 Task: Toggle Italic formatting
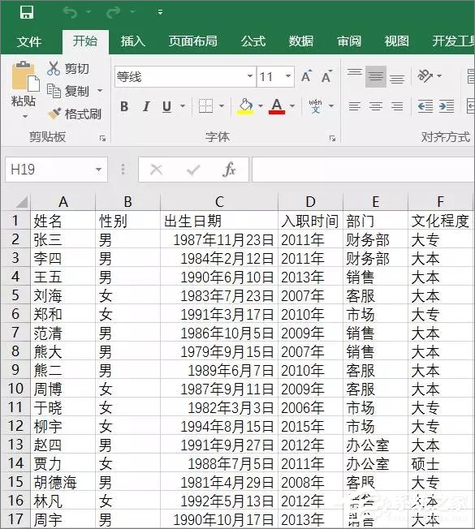(146, 106)
